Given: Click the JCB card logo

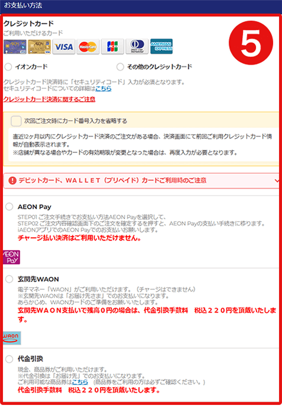Looking at the screenshot, I should coord(113,47).
